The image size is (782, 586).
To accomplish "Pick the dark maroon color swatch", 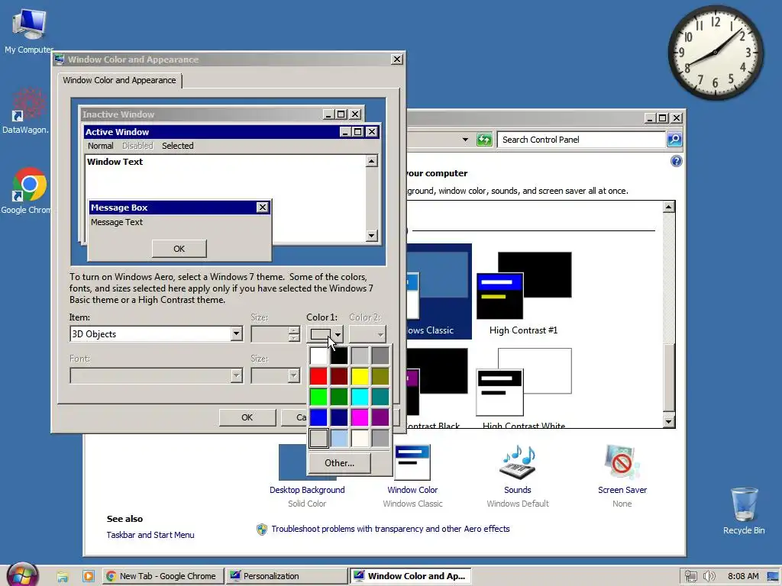I will [x=339, y=376].
